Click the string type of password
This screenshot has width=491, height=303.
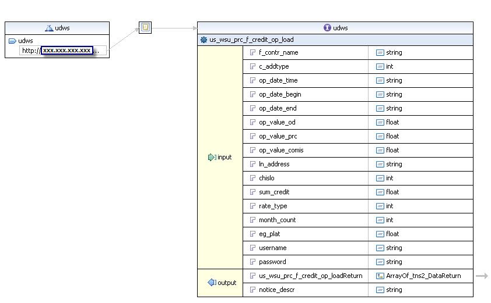click(394, 262)
